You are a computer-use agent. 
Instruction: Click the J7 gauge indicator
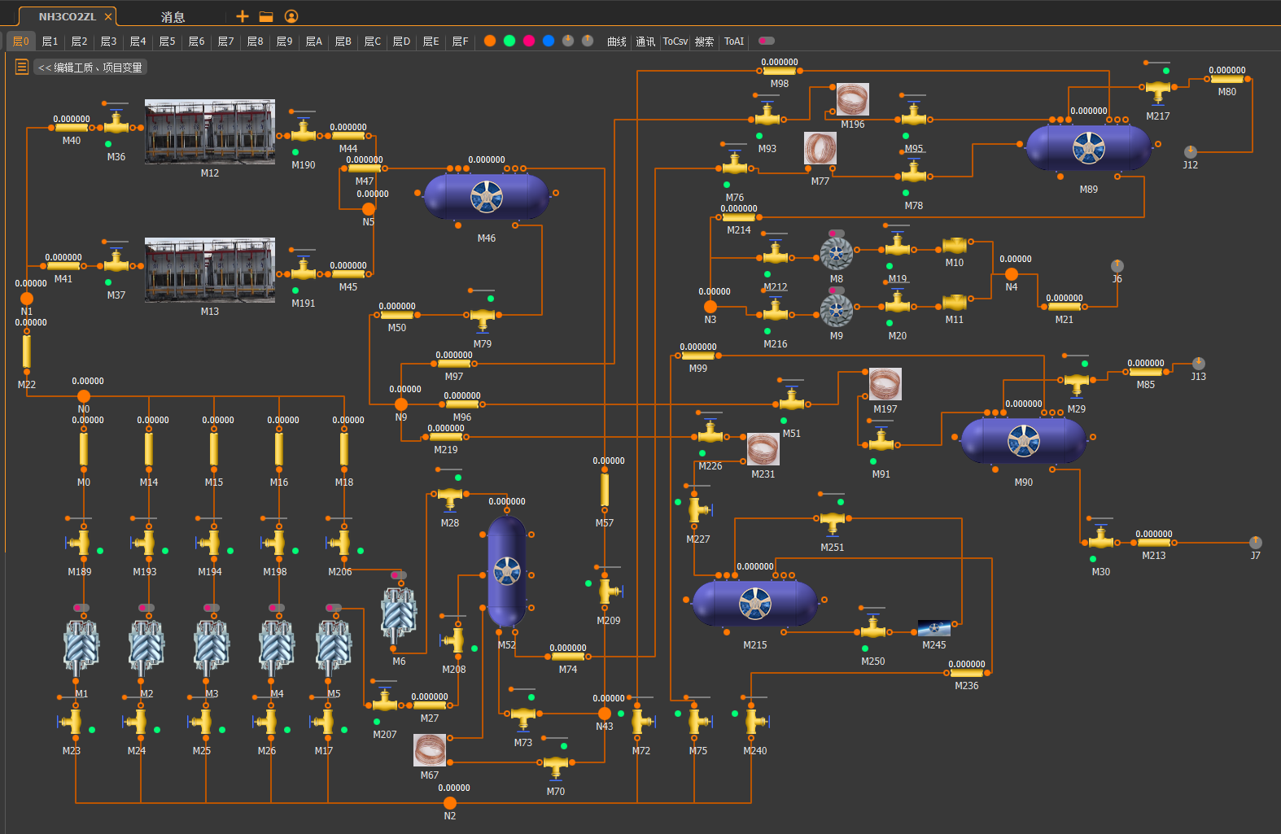1255,543
